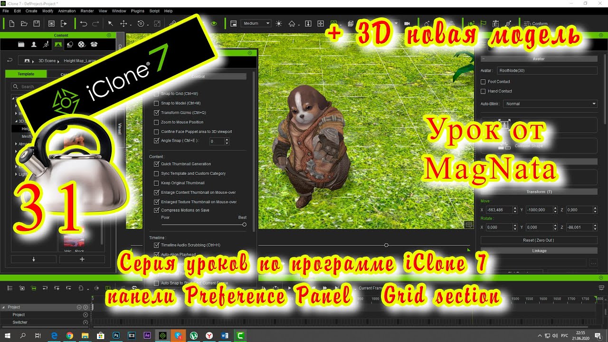The width and height of the screenshot is (608, 342).
Task: Open After Effects from the taskbar
Action: coord(147,335)
